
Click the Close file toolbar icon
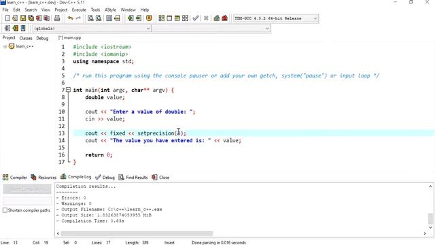[39, 18]
